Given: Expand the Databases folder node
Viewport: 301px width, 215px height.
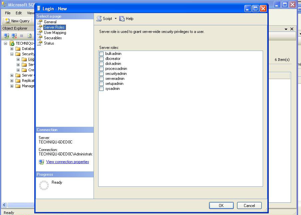Looking at the screenshot, I should pyautogui.click(x=12, y=49).
